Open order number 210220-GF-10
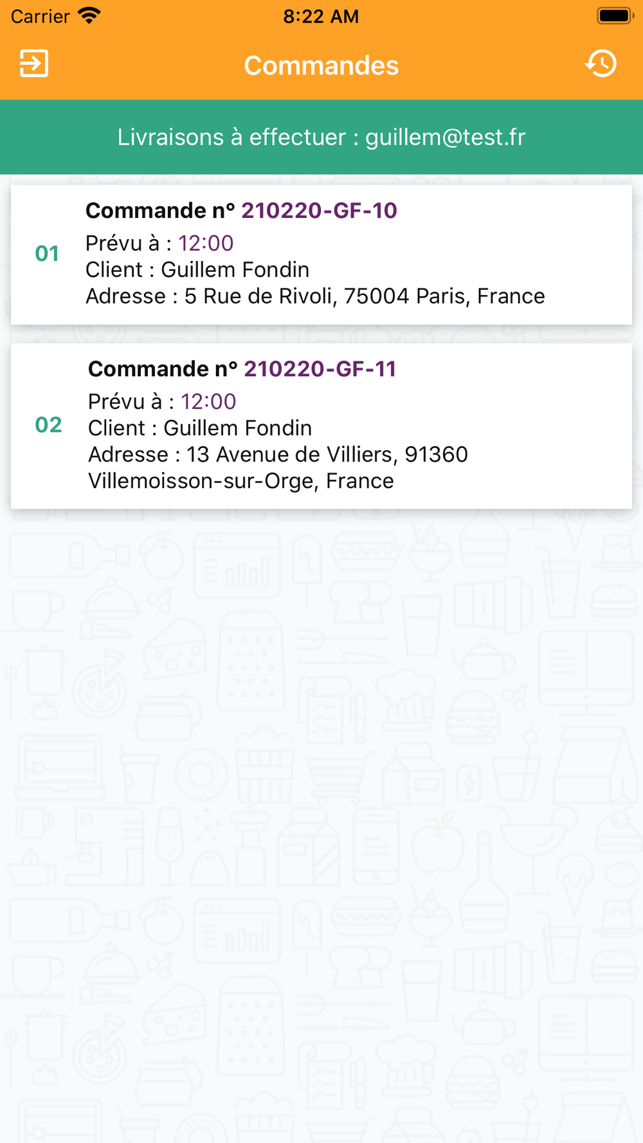 319,211
